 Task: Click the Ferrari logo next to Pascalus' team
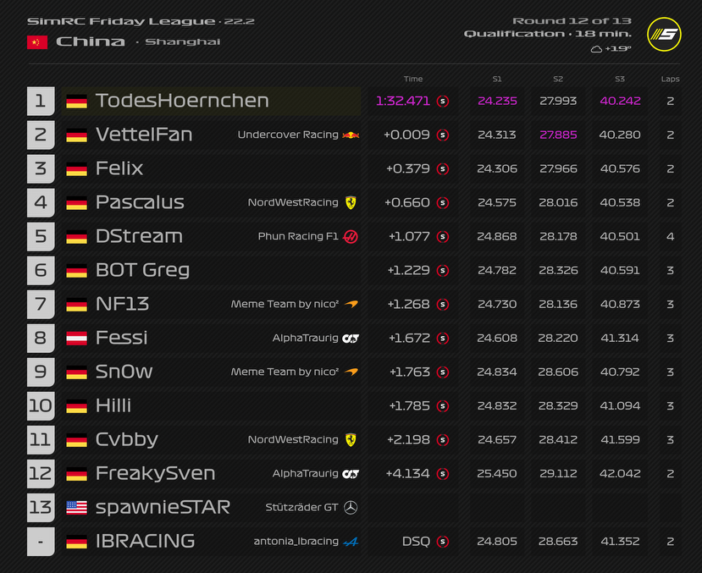(x=351, y=202)
